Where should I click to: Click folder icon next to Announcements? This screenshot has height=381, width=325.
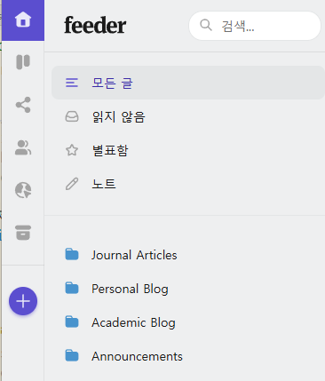tap(72, 356)
